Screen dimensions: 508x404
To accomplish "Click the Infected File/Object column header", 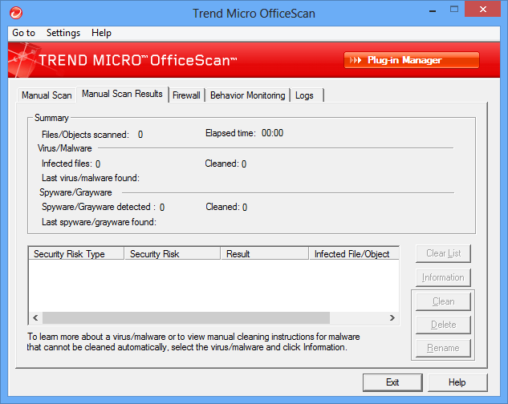I will 353,254.
